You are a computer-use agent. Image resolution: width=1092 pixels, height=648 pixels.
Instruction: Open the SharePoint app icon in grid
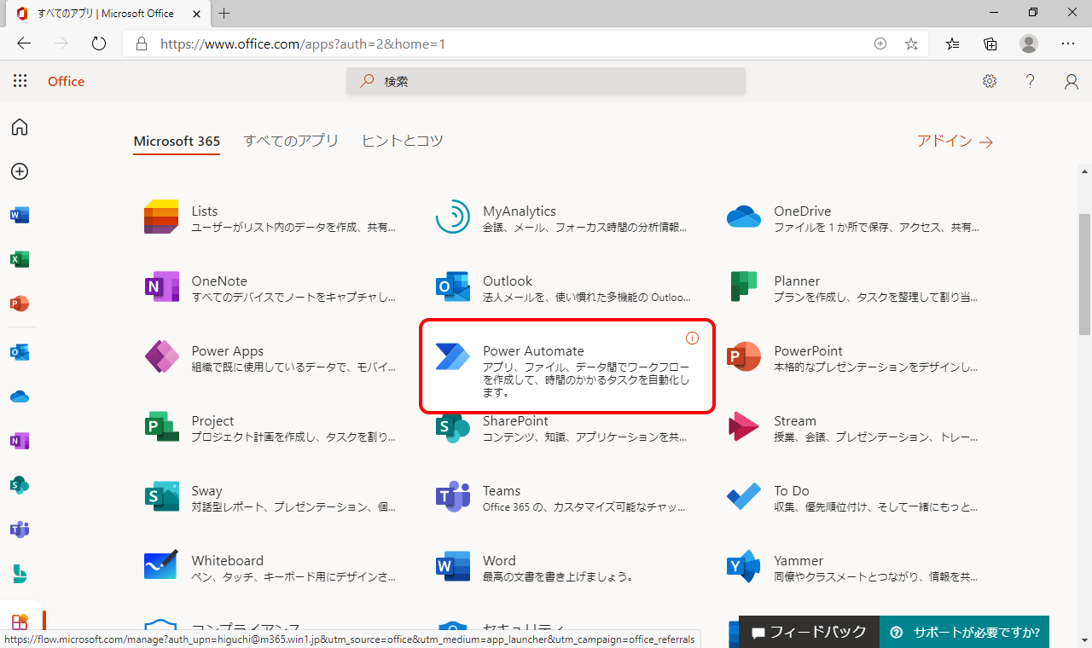pyautogui.click(x=452, y=427)
